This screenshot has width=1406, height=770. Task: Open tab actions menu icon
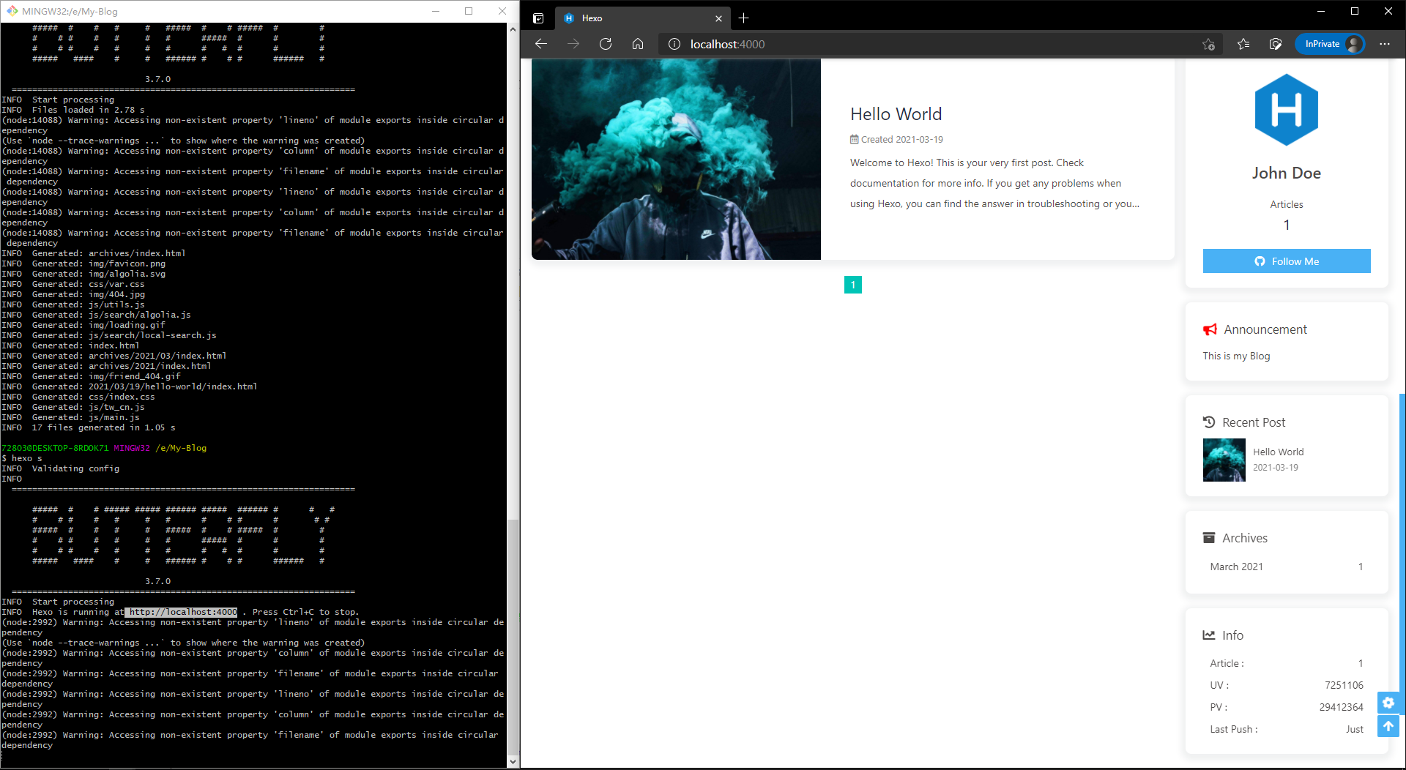538,18
